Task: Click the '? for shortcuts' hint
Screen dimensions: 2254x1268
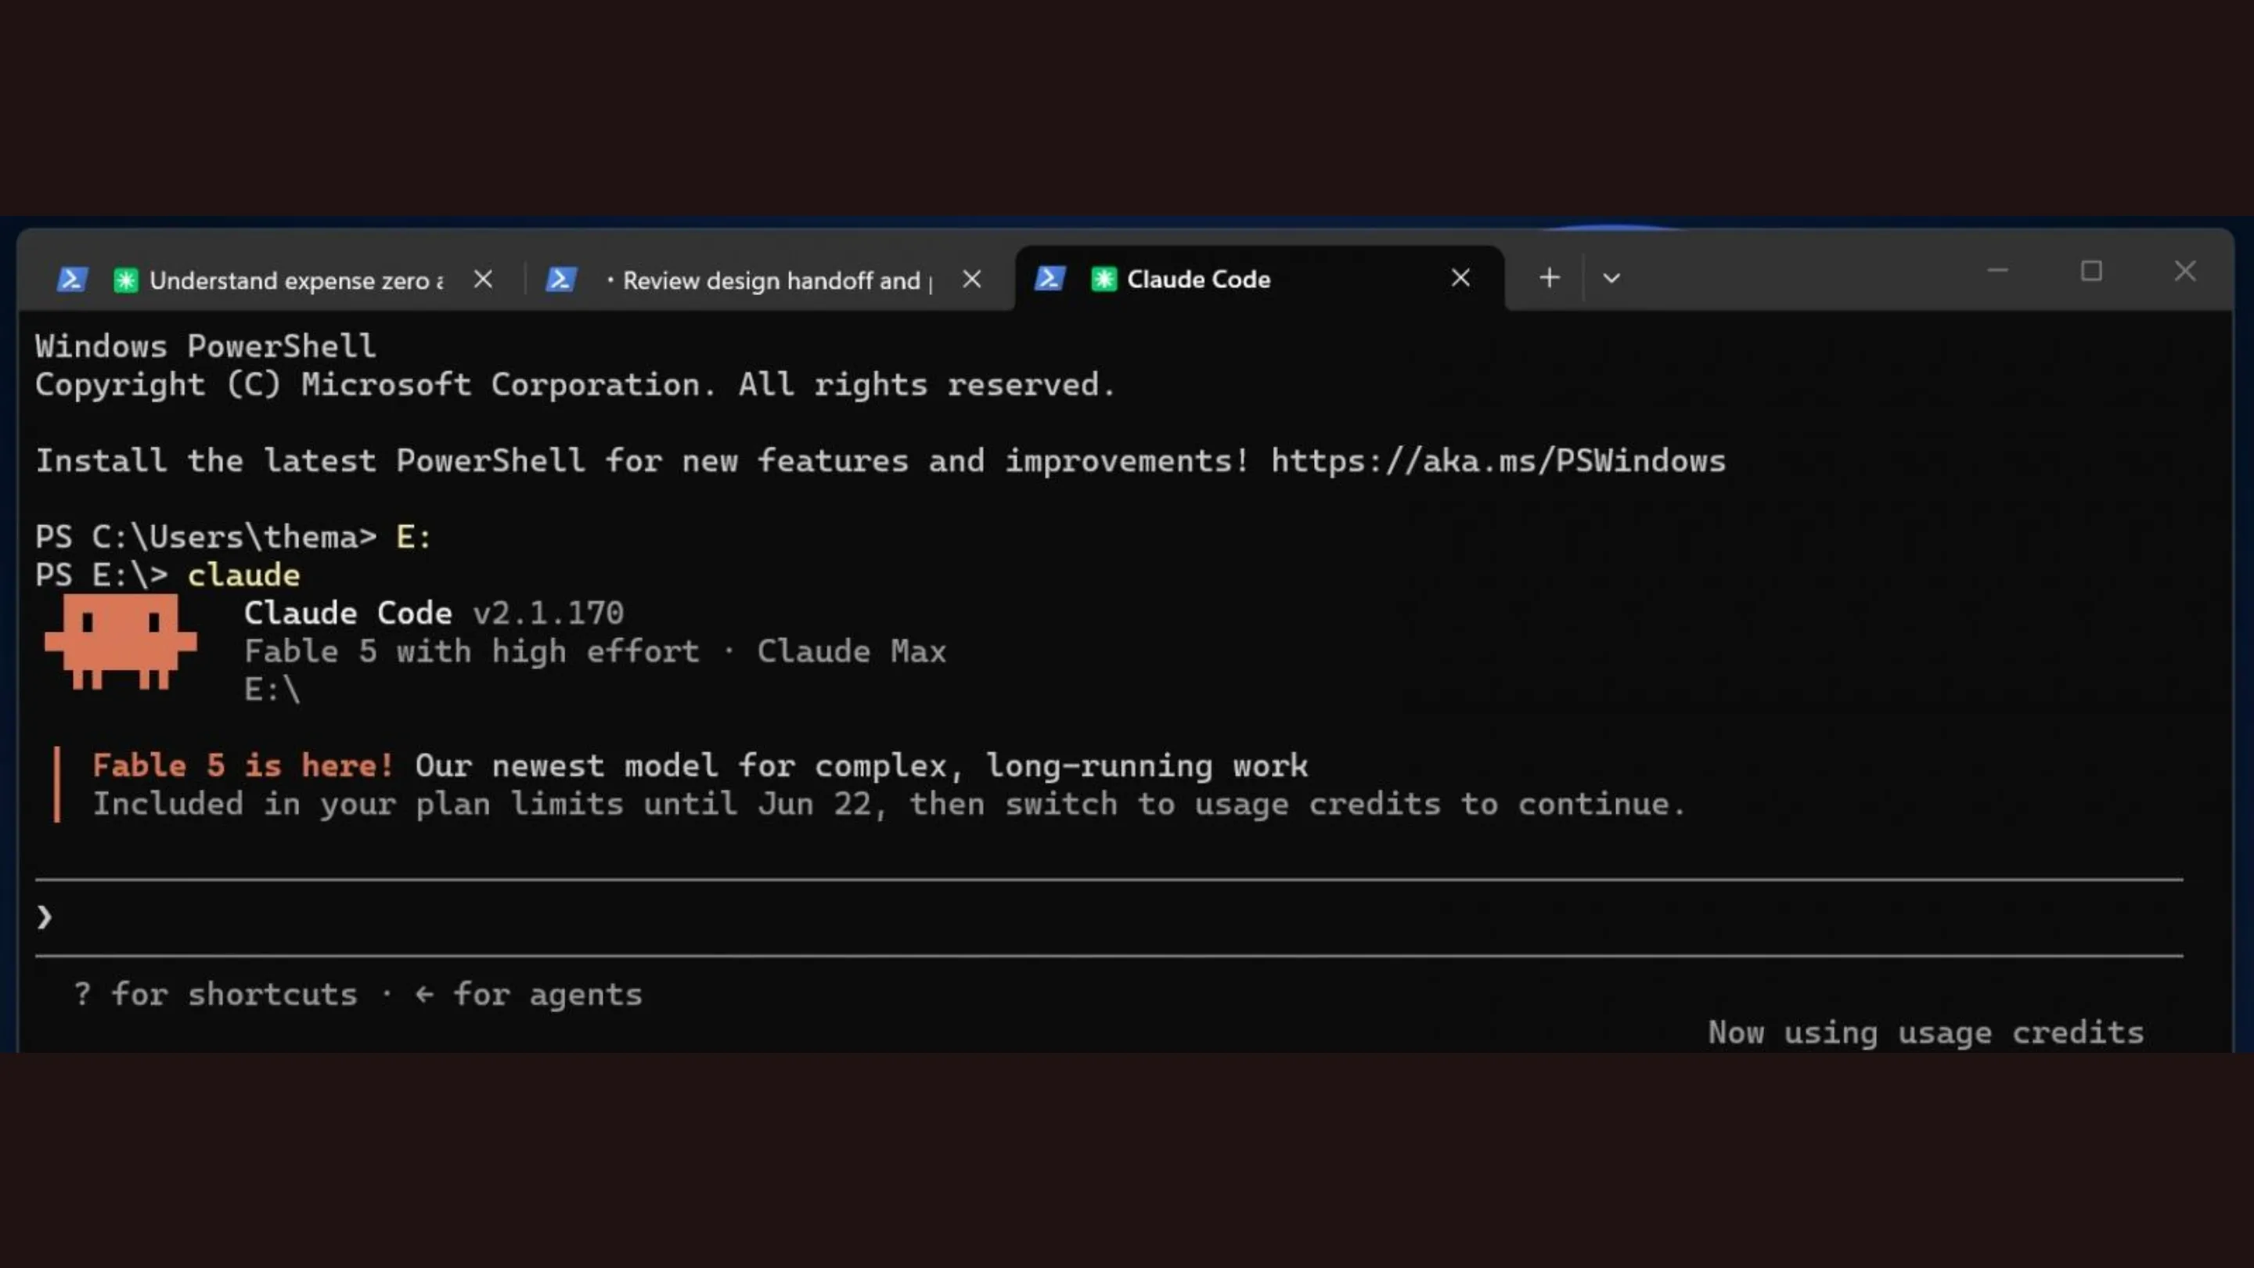Action: (216, 994)
